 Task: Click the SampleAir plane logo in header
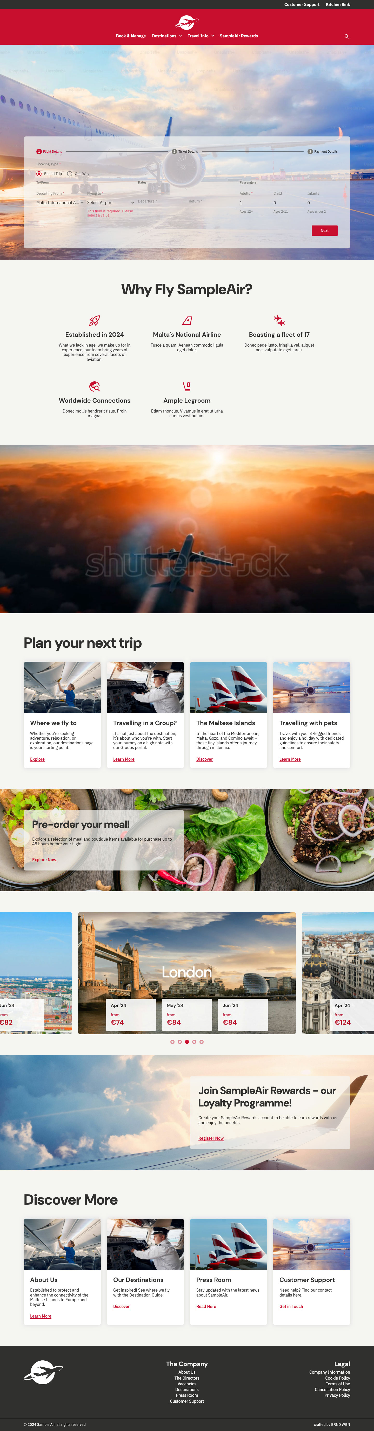click(x=187, y=22)
